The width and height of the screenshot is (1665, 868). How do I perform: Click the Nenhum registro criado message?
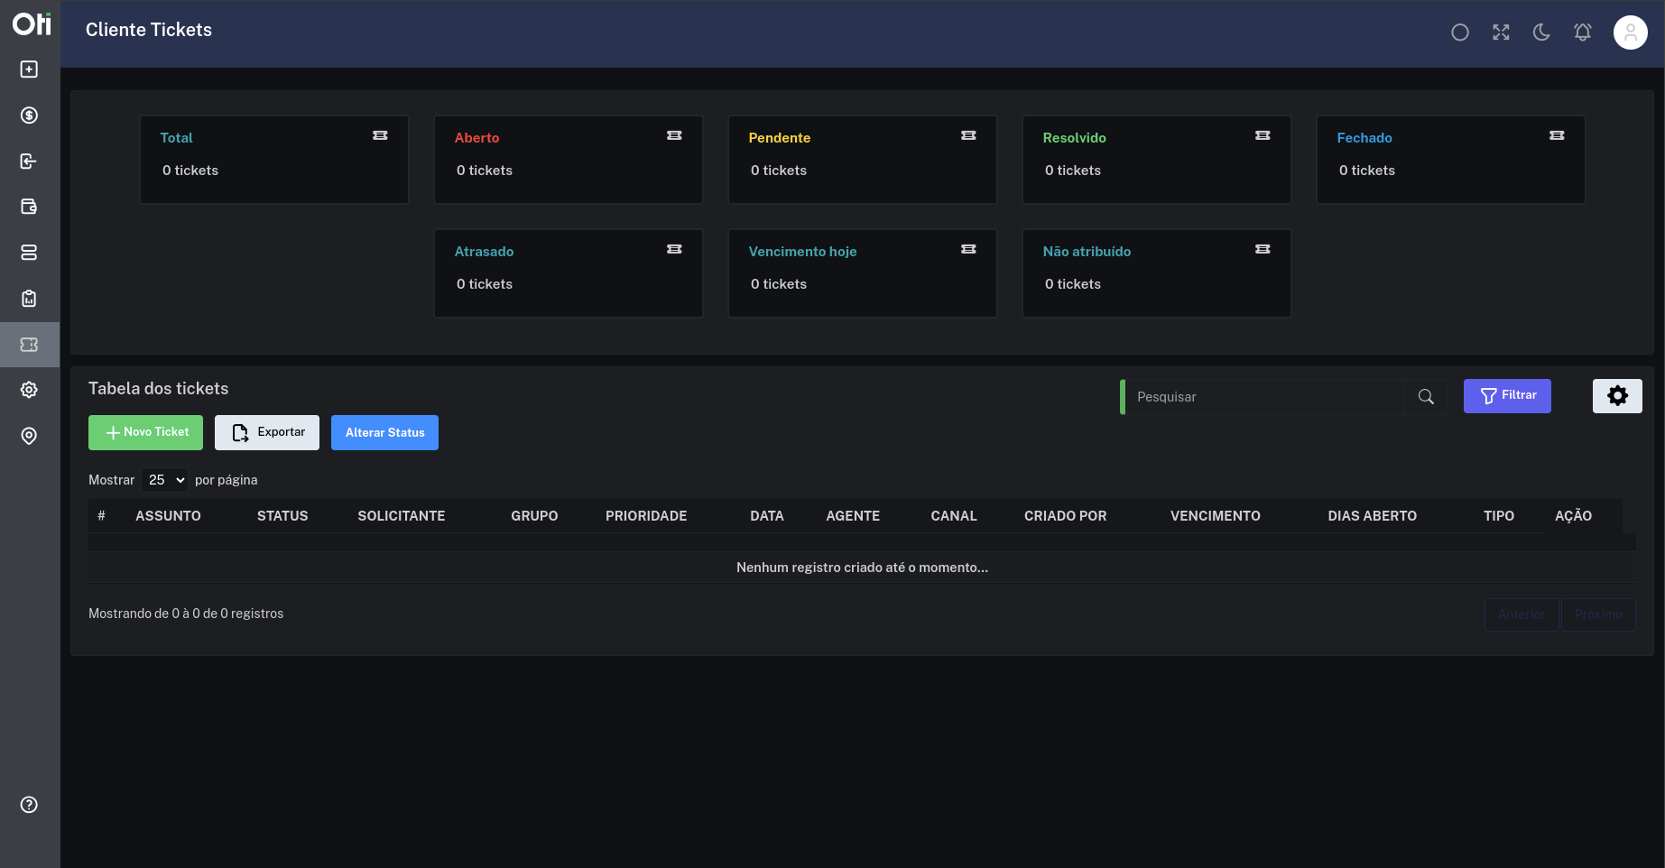(x=862, y=568)
